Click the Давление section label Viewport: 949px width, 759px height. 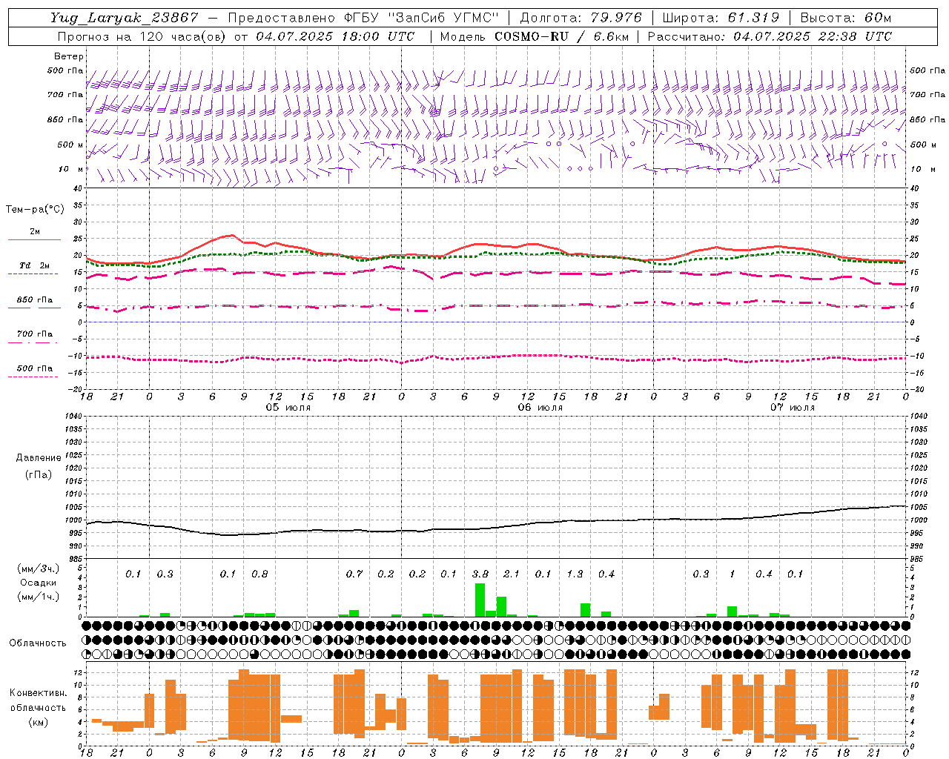[39, 458]
